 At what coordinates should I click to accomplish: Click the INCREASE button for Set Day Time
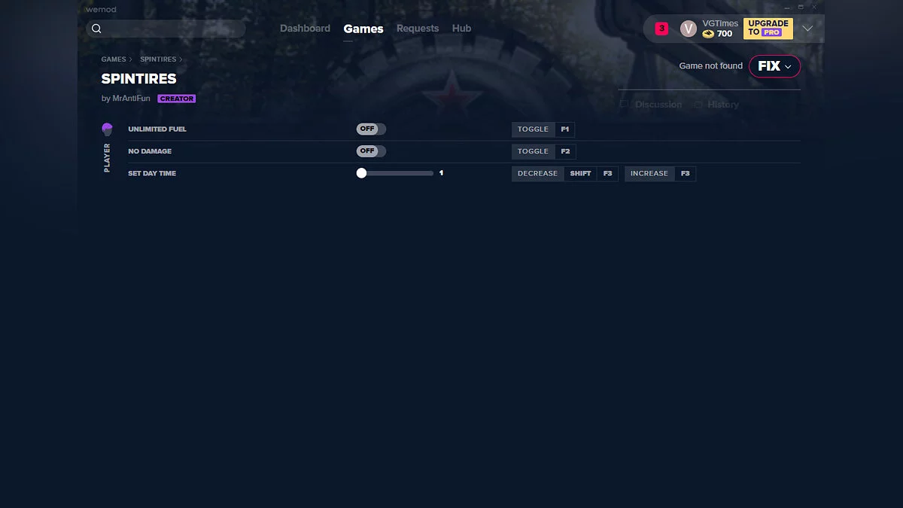[649, 173]
